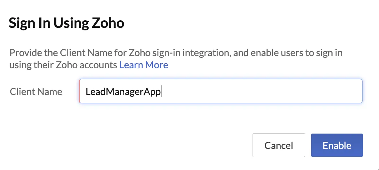Follow the blue Learn More hyperlink
Viewport: 379px width, 170px height.
[x=144, y=65]
